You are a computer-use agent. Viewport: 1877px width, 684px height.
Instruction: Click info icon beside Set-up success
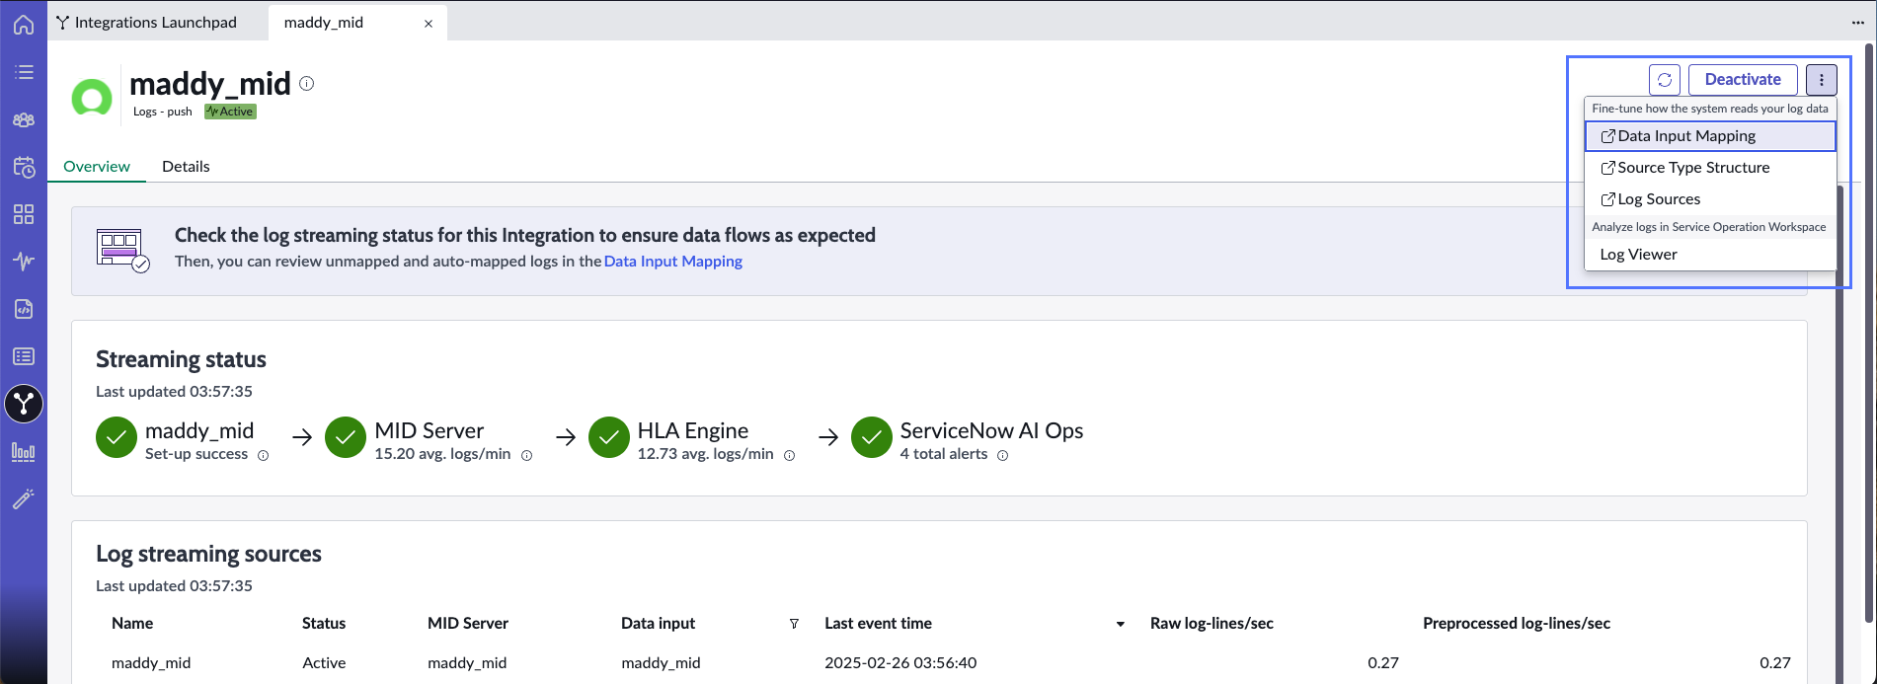point(263,455)
